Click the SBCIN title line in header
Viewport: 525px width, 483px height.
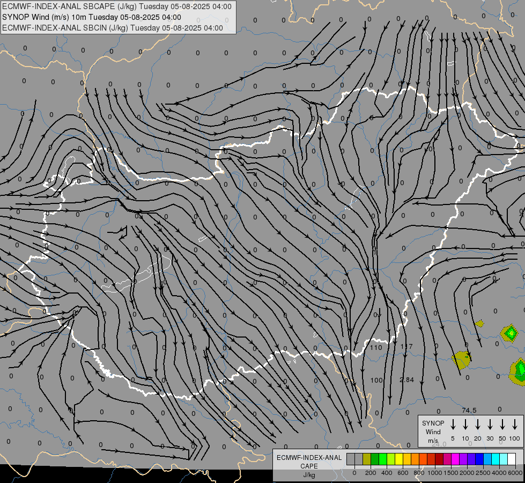pos(113,28)
